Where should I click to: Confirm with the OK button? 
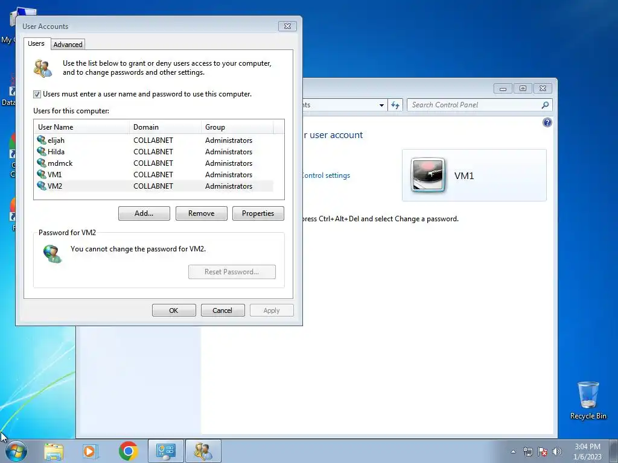[174, 310]
